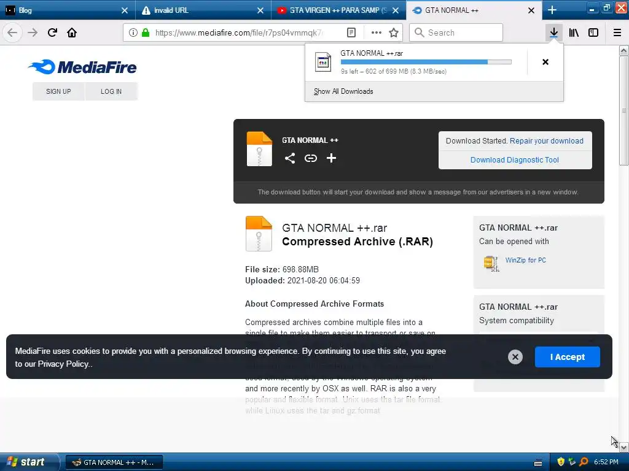
Task: Click the yellow security shield tray icon
Action: (x=560, y=462)
